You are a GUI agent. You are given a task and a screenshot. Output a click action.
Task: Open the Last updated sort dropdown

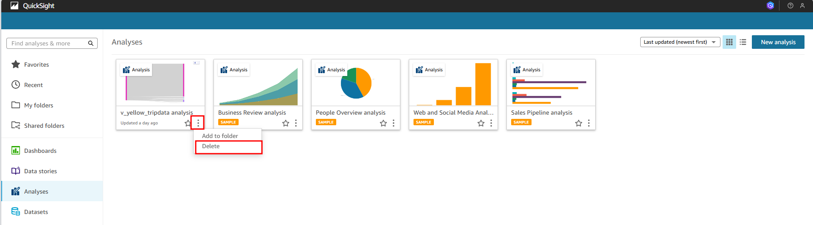coord(680,42)
